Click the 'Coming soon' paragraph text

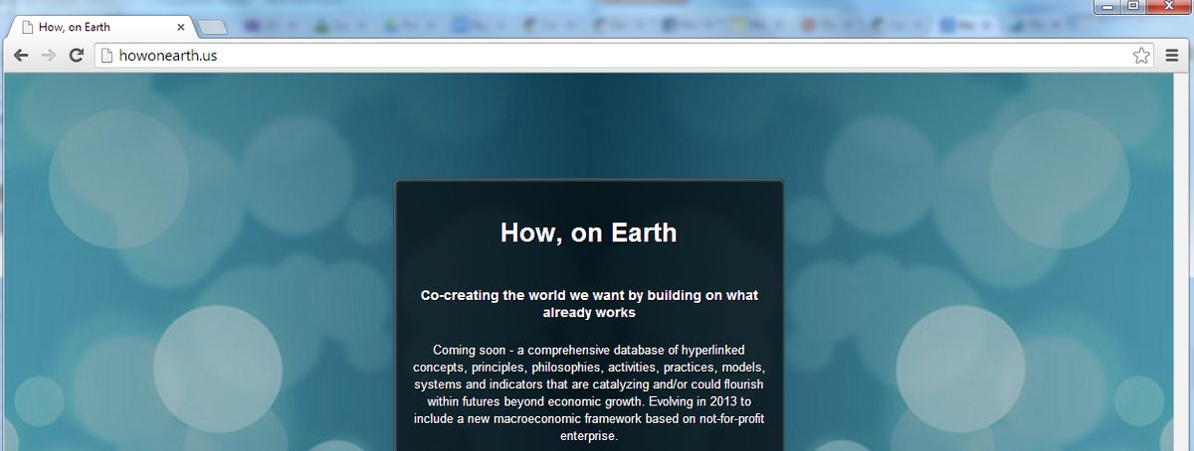pyautogui.click(x=589, y=392)
